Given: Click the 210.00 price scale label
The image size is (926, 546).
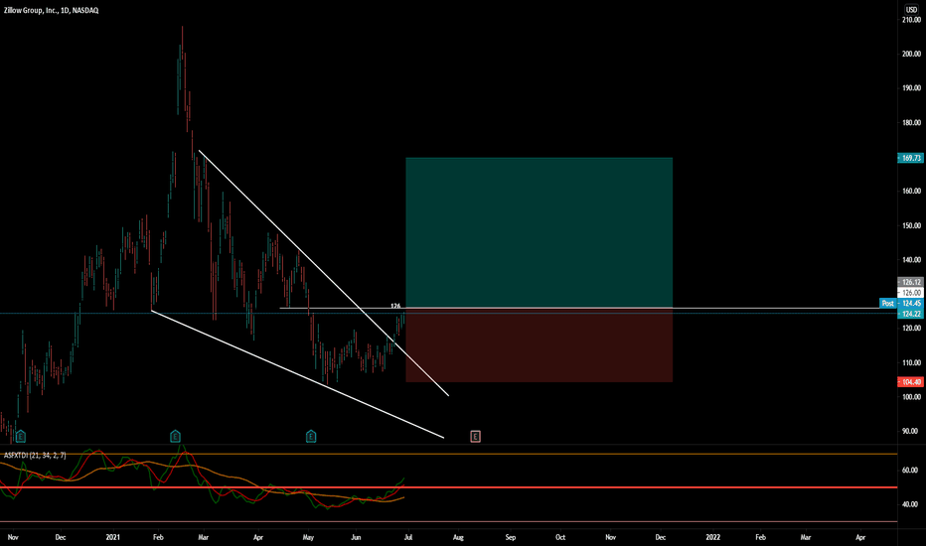Looking at the screenshot, I should 911,20.
